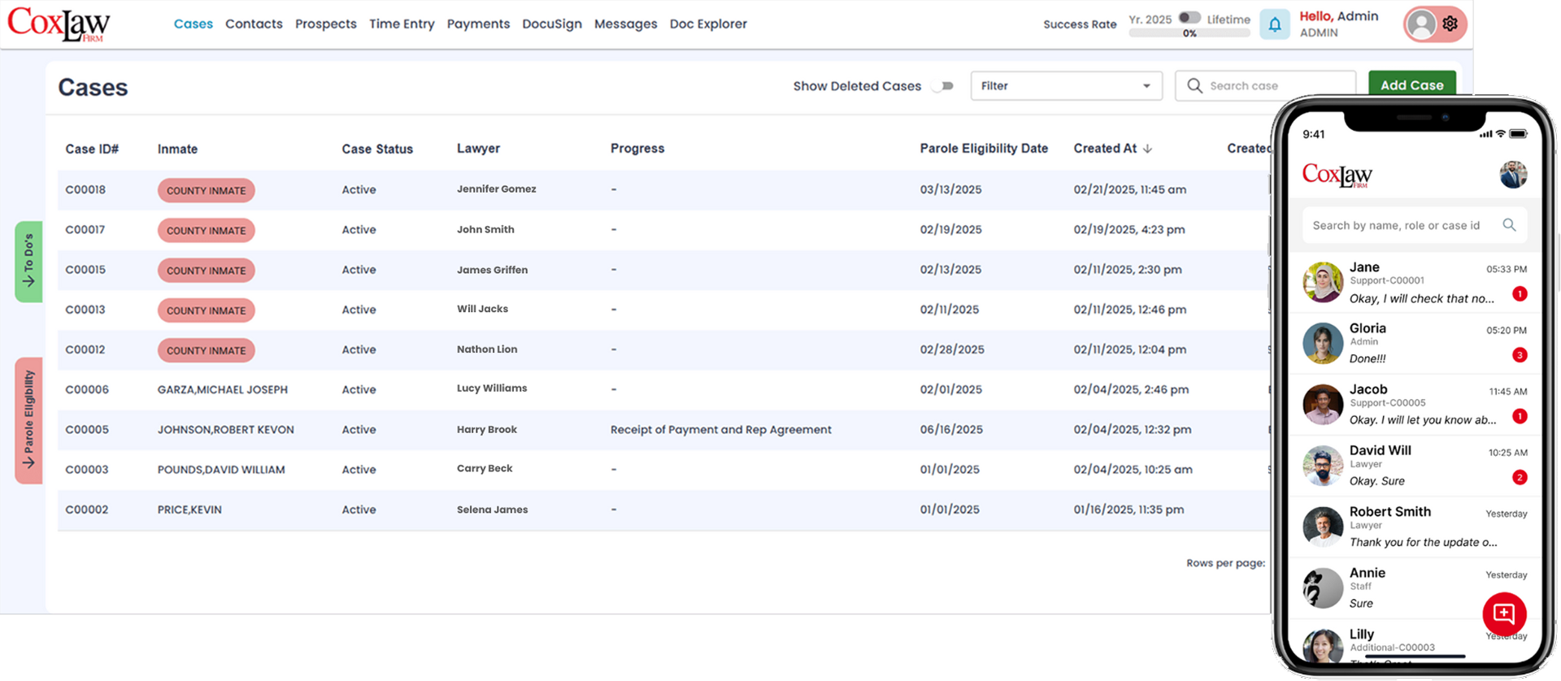Tap David Will's avatar on phone
The height and width of the screenshot is (681, 1561).
pyautogui.click(x=1323, y=466)
